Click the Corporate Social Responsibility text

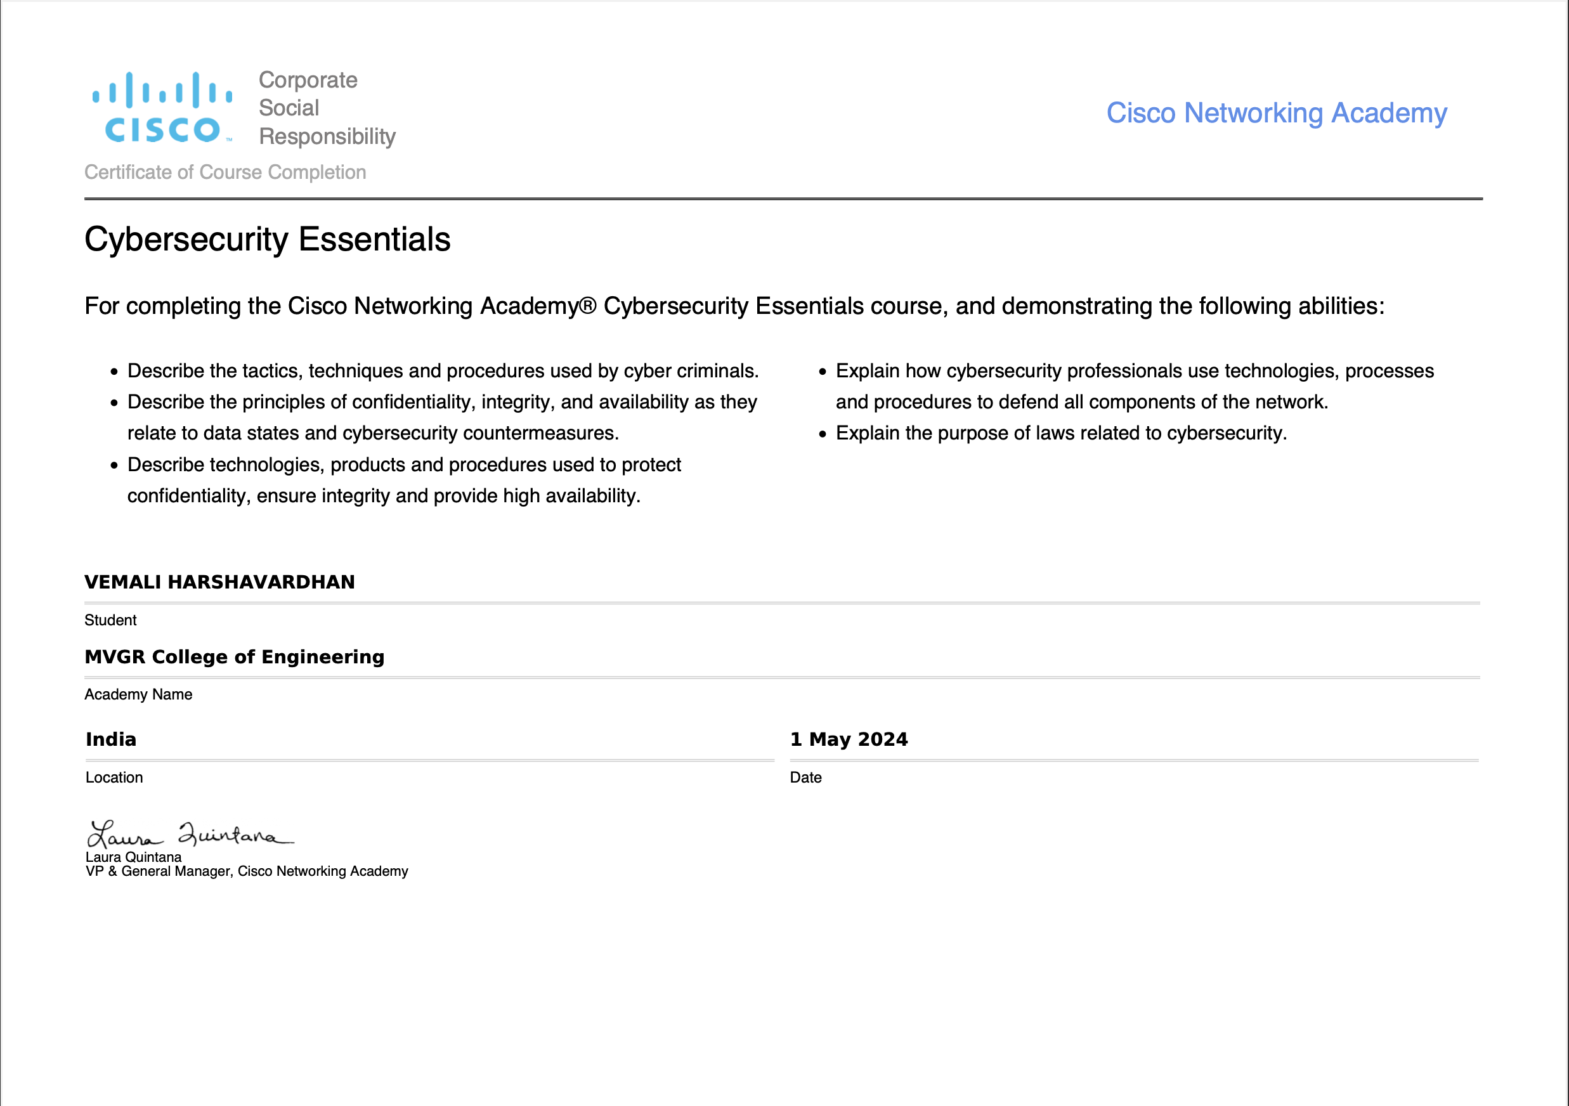[x=327, y=108]
